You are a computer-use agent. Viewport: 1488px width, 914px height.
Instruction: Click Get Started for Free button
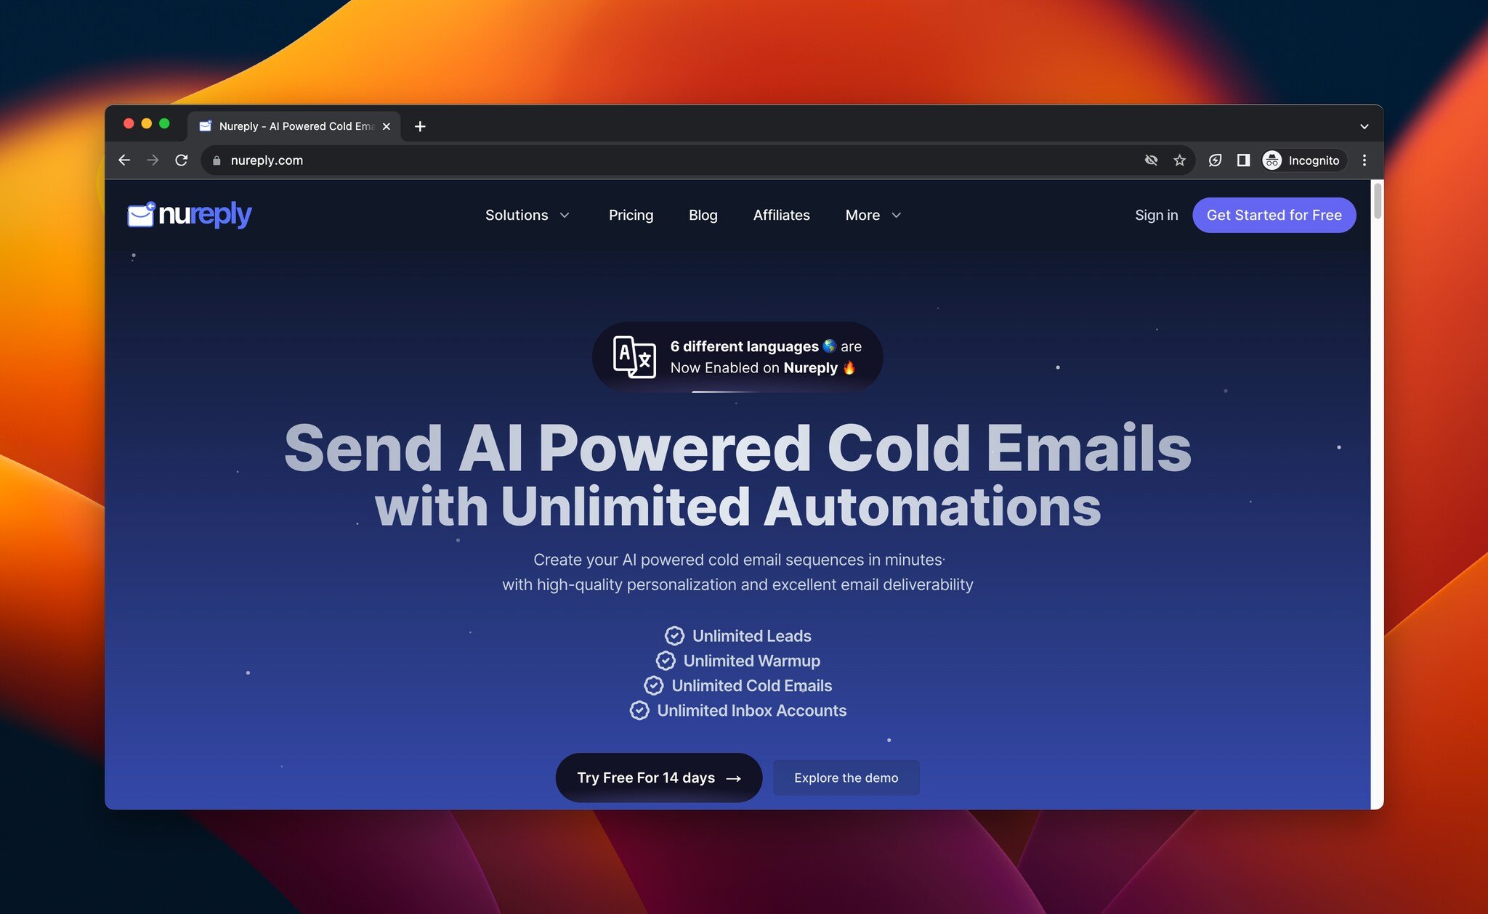(x=1272, y=214)
